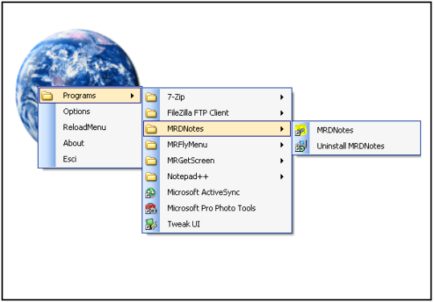Open the 7-Zip folder label
Image resolution: width=434 pixels, height=302 pixels.
point(176,97)
